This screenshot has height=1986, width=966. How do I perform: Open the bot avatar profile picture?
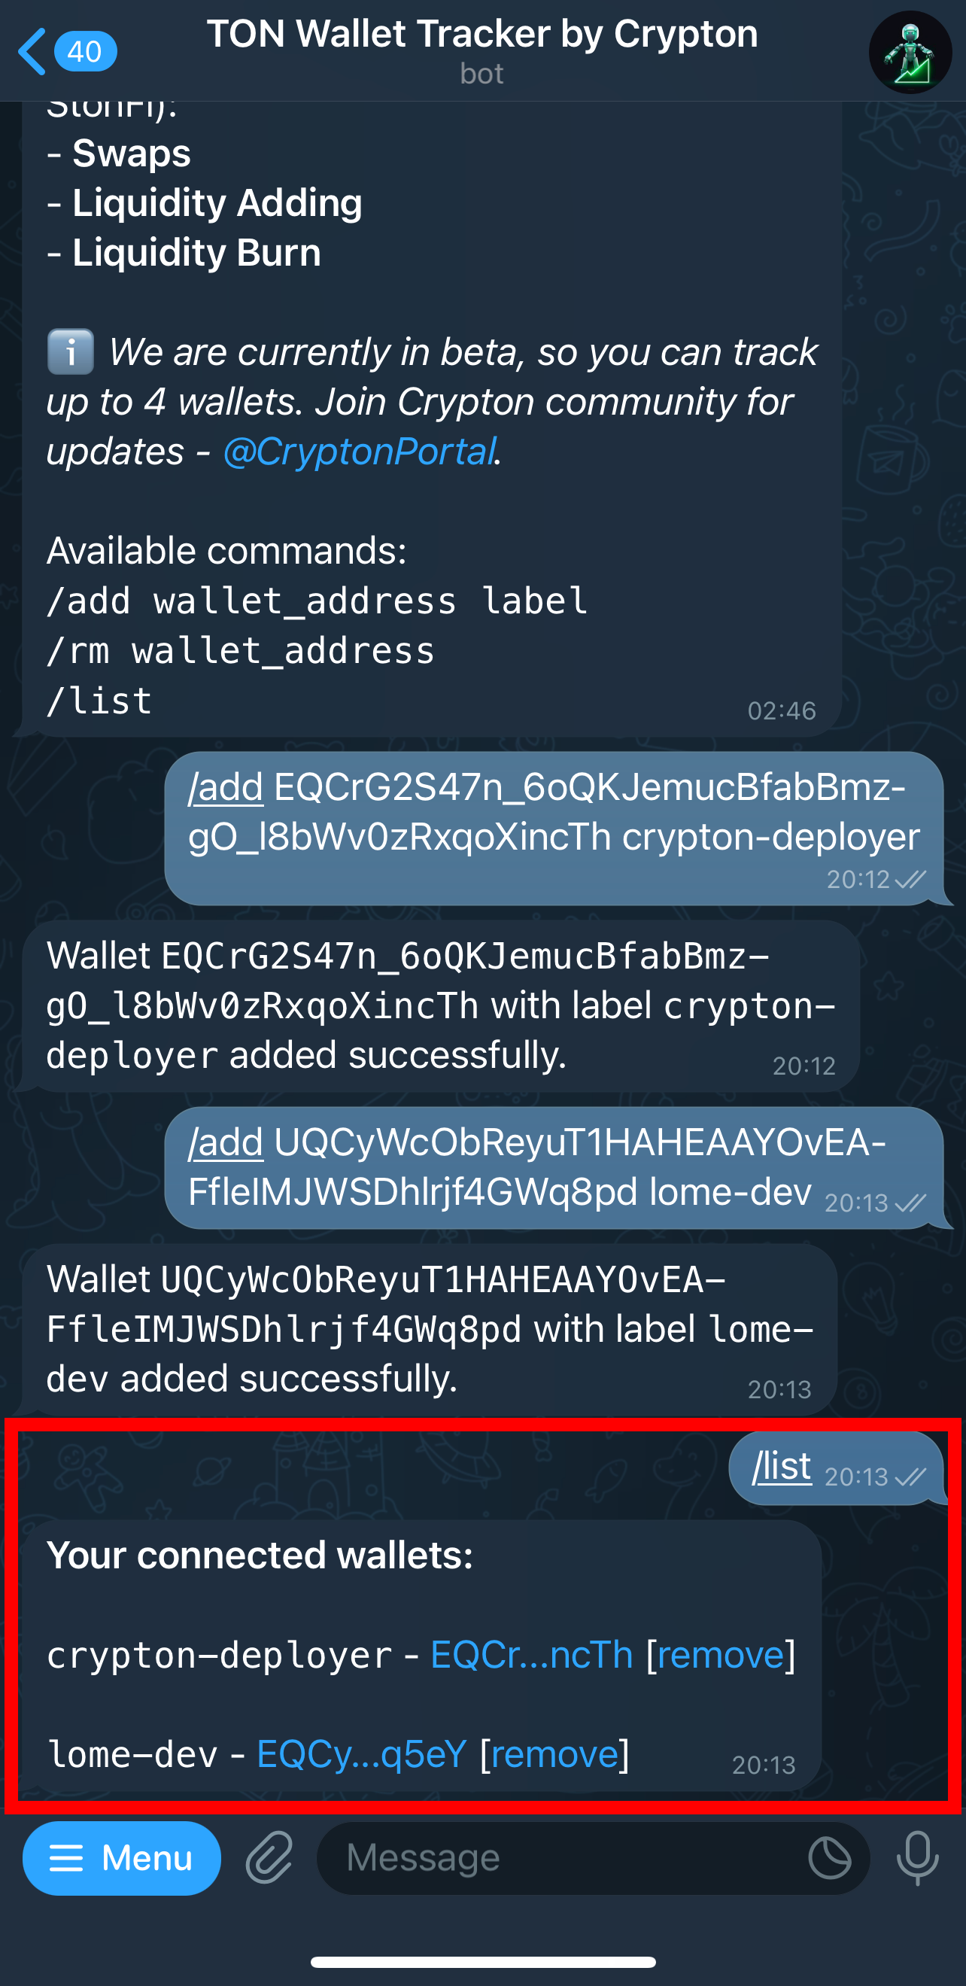tap(910, 52)
